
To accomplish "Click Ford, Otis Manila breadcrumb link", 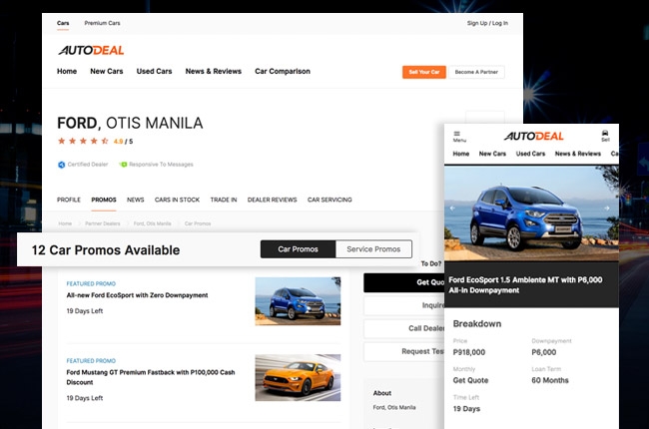I will pyautogui.click(x=153, y=223).
